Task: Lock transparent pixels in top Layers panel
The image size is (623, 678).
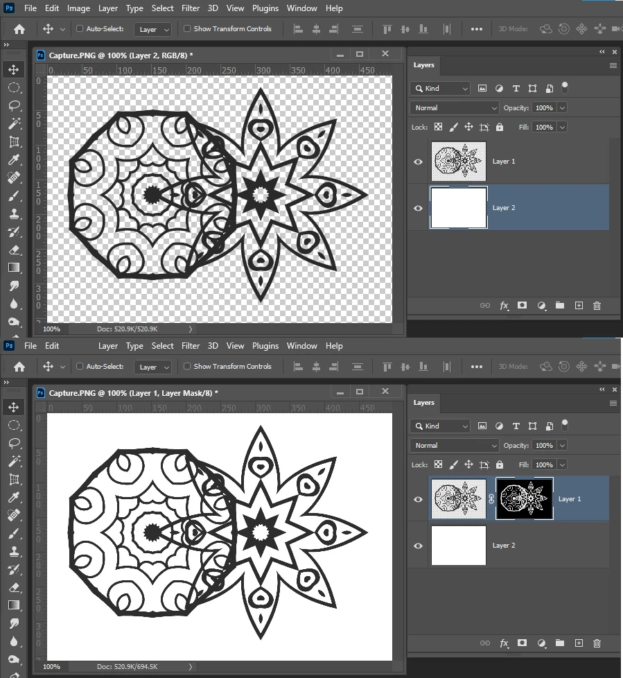Action: point(439,127)
